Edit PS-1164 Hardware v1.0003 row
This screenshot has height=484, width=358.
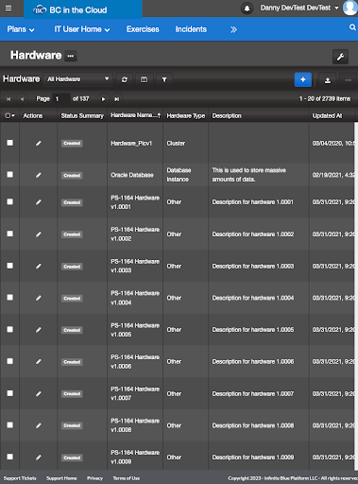[39, 267]
